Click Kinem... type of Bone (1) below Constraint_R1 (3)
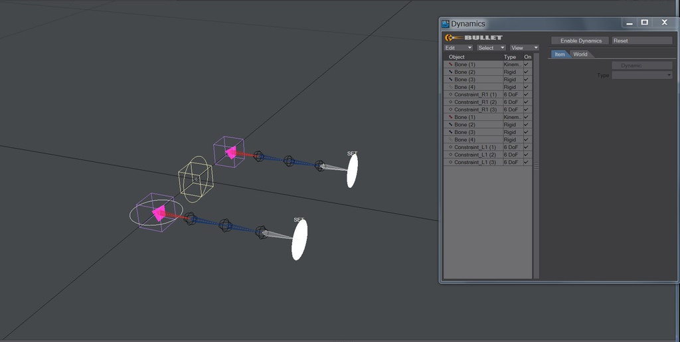The image size is (680, 342). click(x=512, y=117)
